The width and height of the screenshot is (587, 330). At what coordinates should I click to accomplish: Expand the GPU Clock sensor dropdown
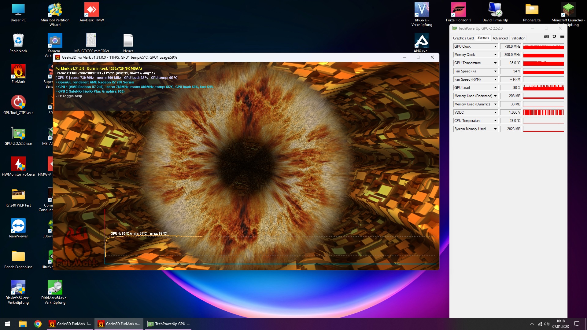495,46
